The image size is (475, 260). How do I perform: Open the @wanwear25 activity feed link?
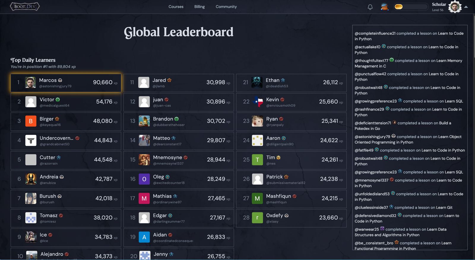click(x=367, y=229)
